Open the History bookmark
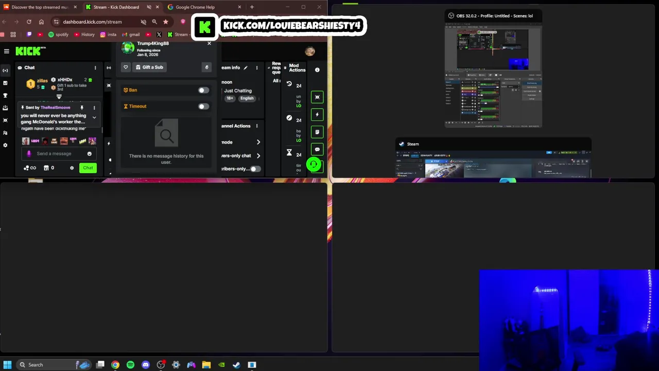The width and height of the screenshot is (659, 371). [84, 35]
